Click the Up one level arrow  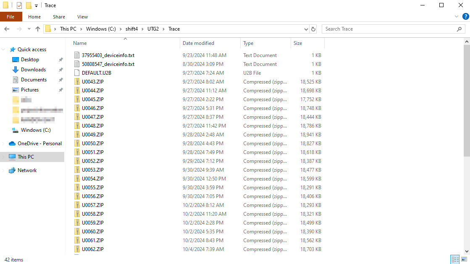point(38,29)
